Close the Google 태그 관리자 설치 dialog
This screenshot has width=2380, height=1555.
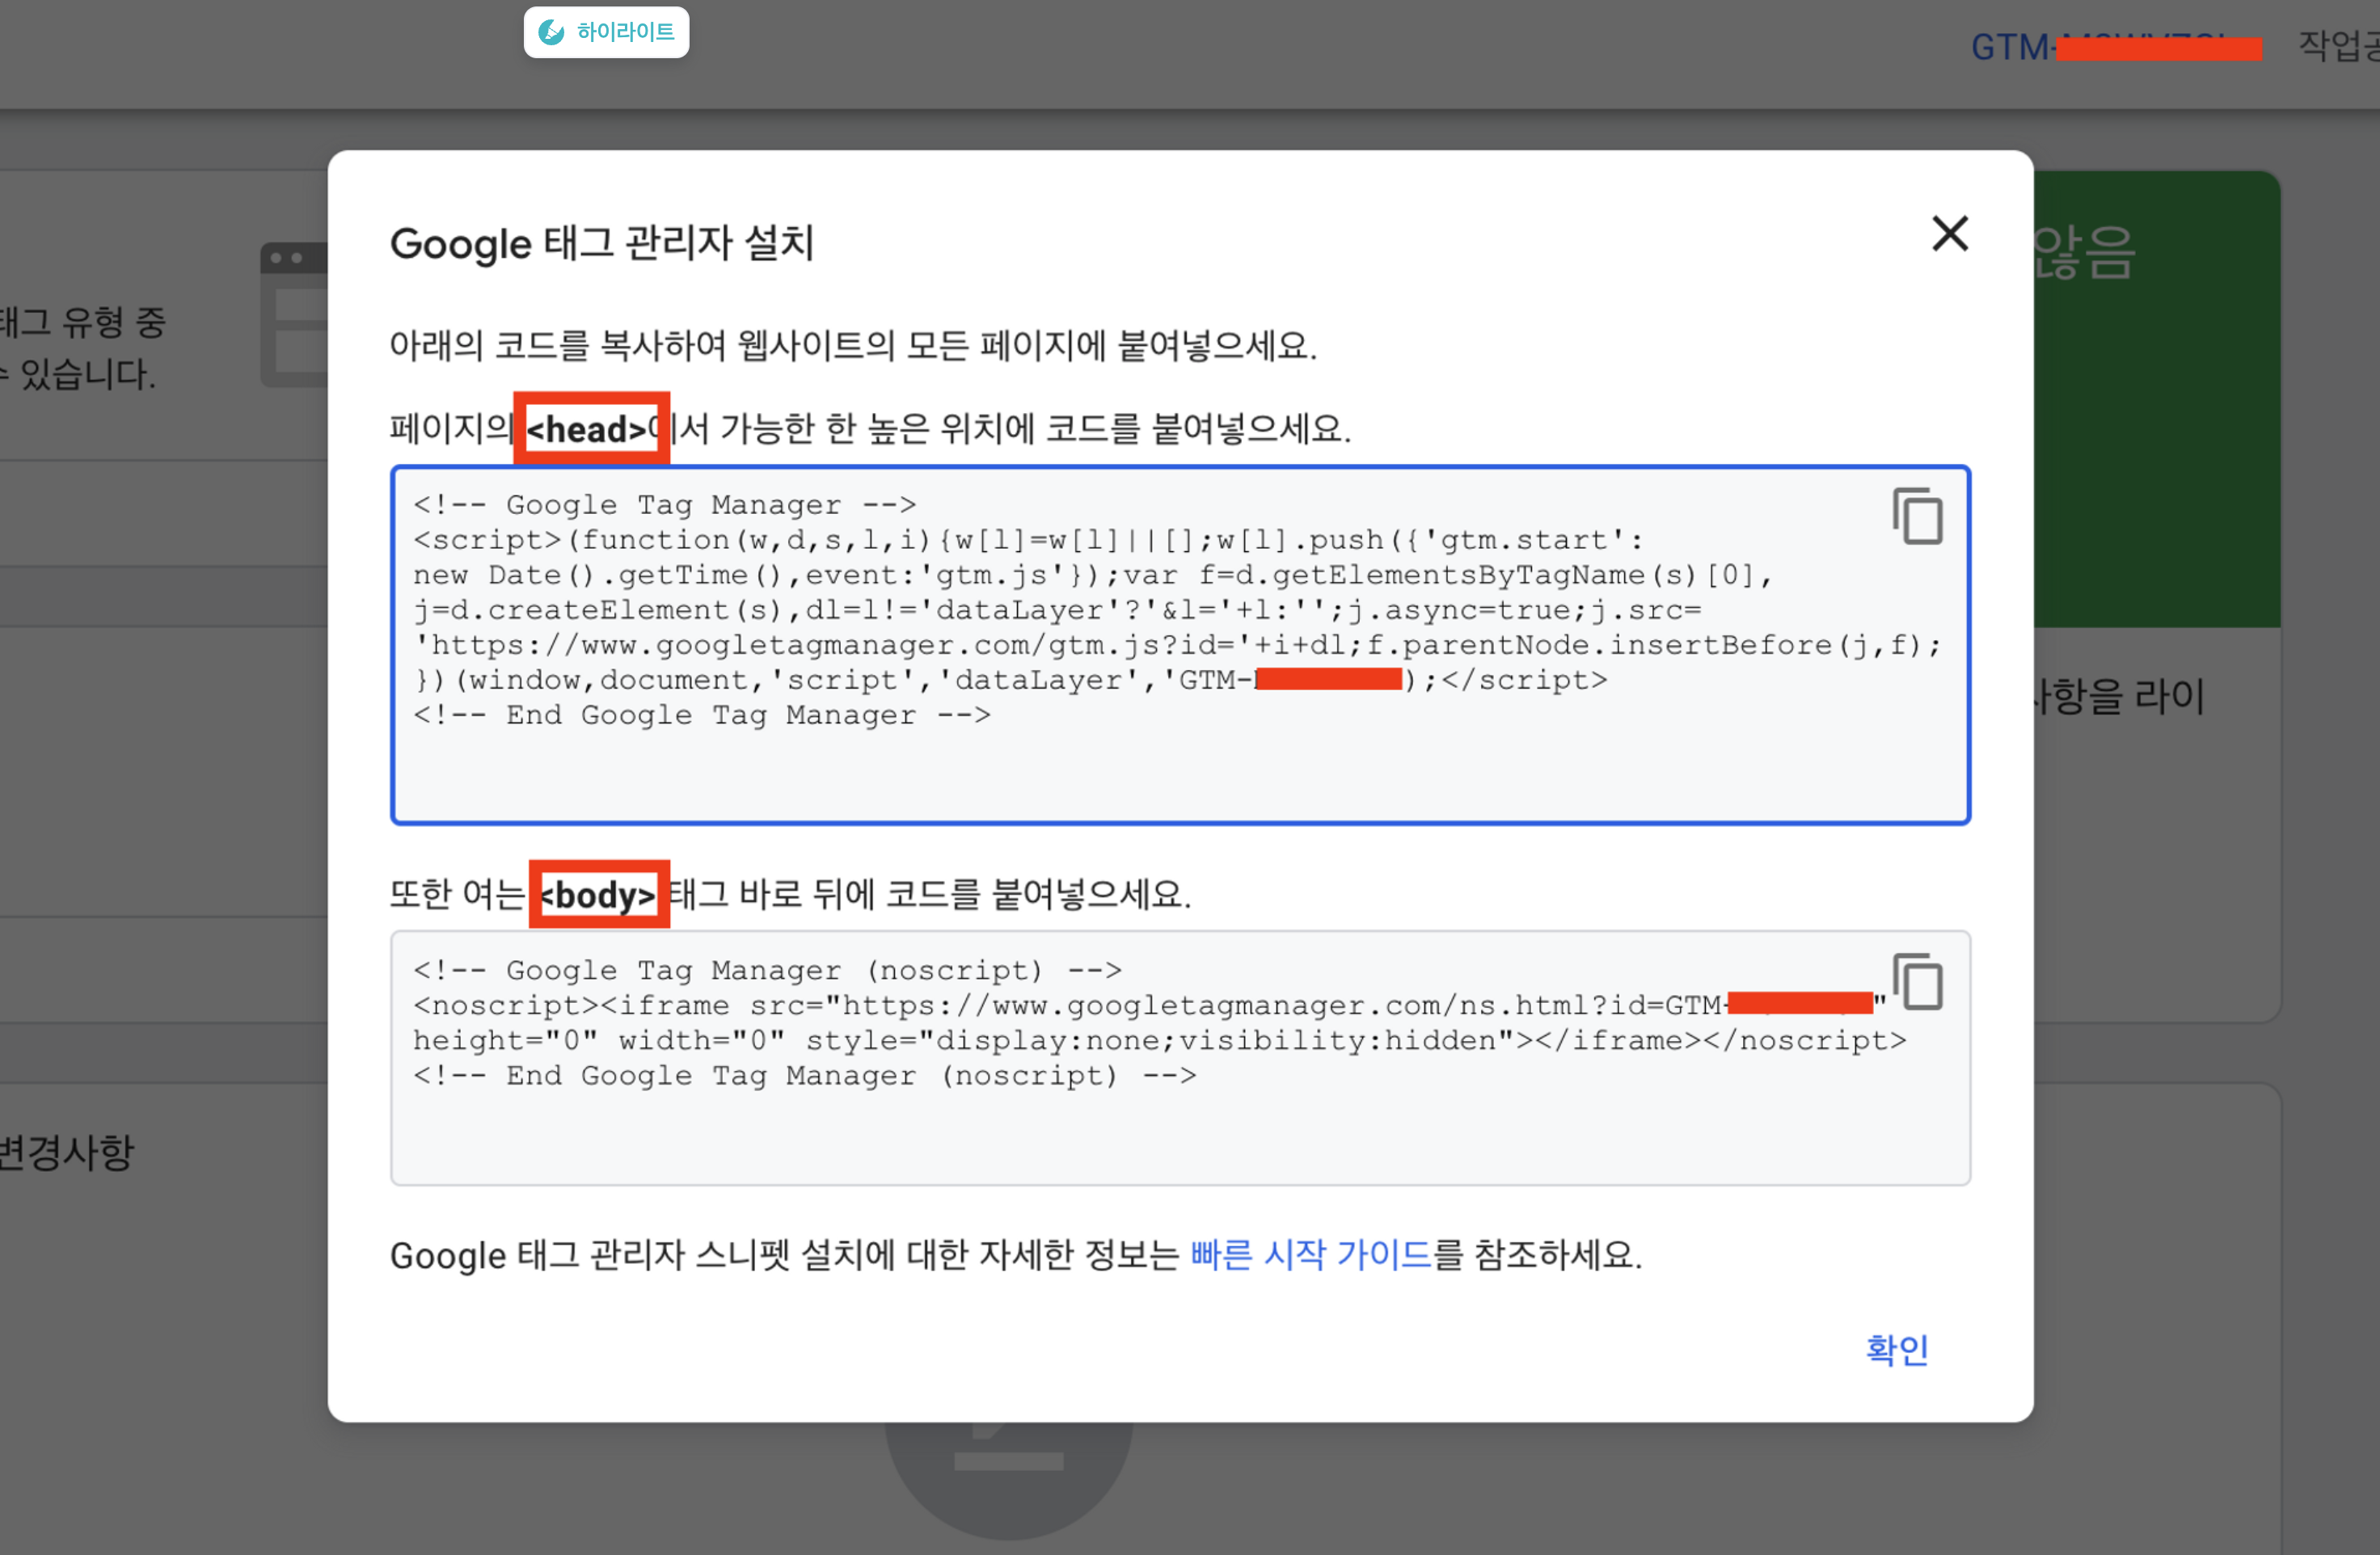point(1949,234)
